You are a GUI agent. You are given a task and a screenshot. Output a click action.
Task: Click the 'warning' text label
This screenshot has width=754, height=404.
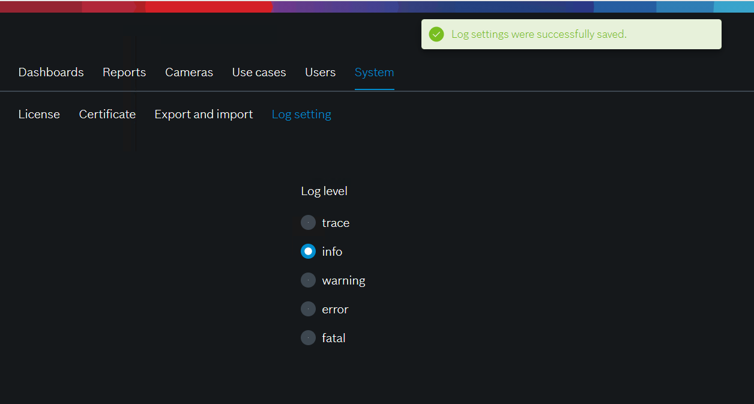(343, 280)
